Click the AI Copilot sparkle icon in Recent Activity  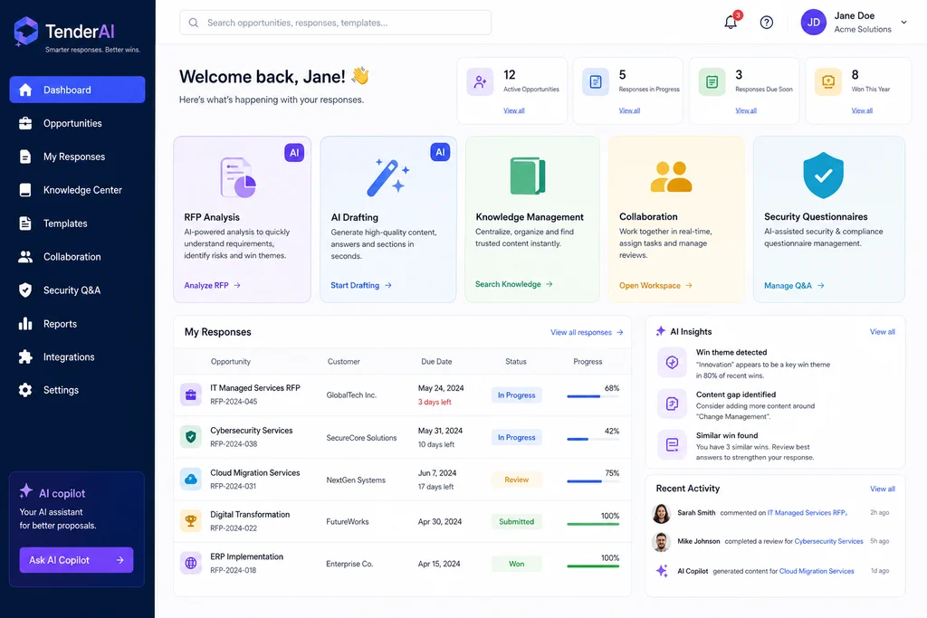[662, 571]
